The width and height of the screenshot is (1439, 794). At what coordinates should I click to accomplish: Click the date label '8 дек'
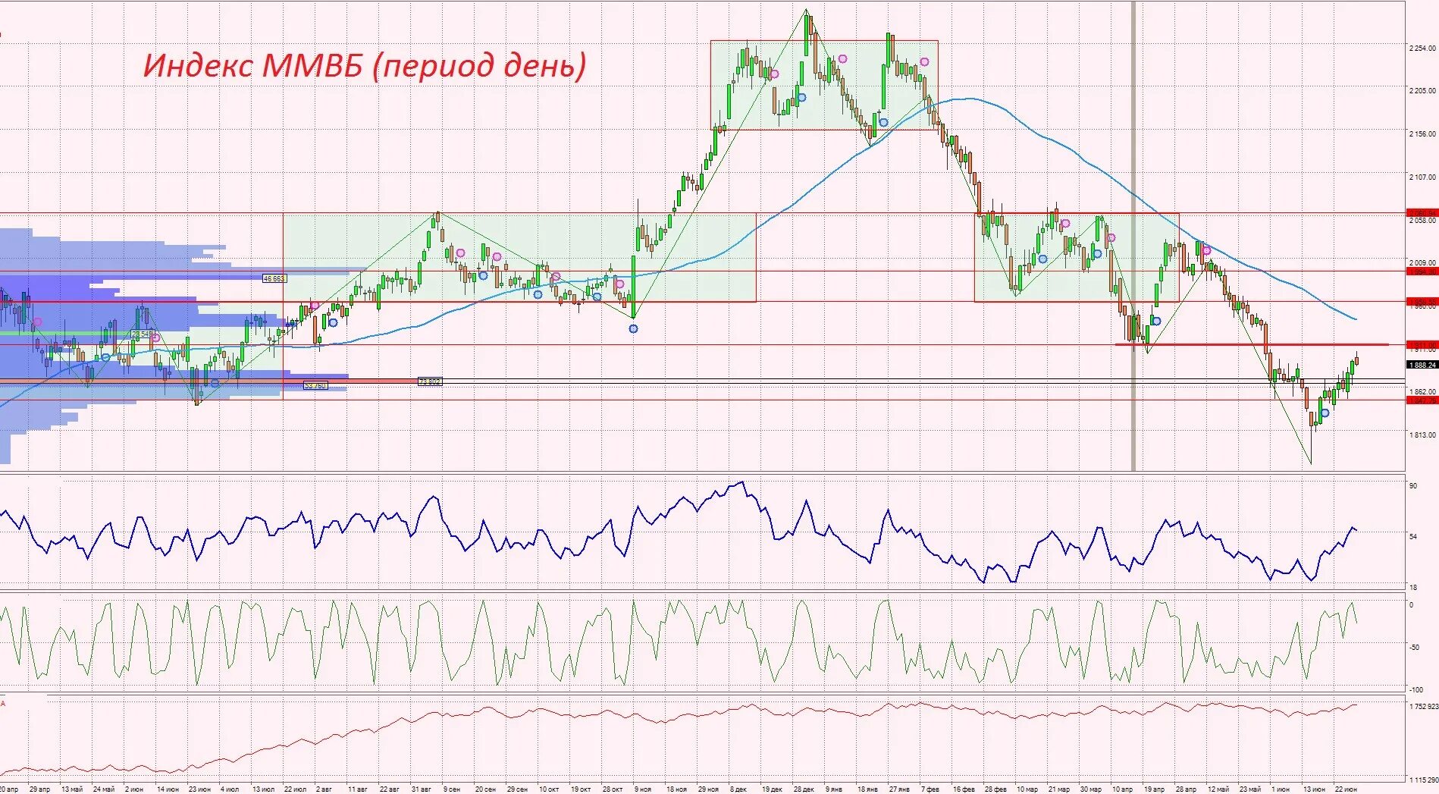(738, 789)
